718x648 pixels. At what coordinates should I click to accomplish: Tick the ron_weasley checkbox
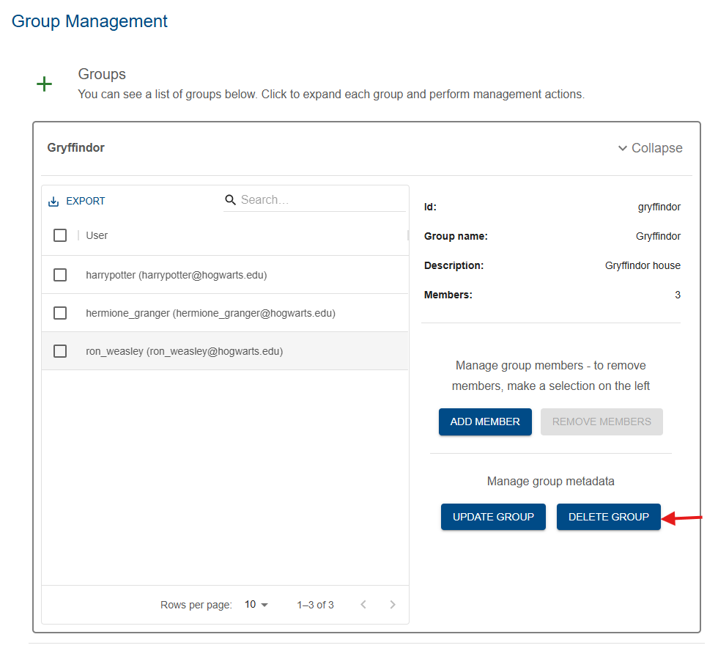tap(60, 351)
